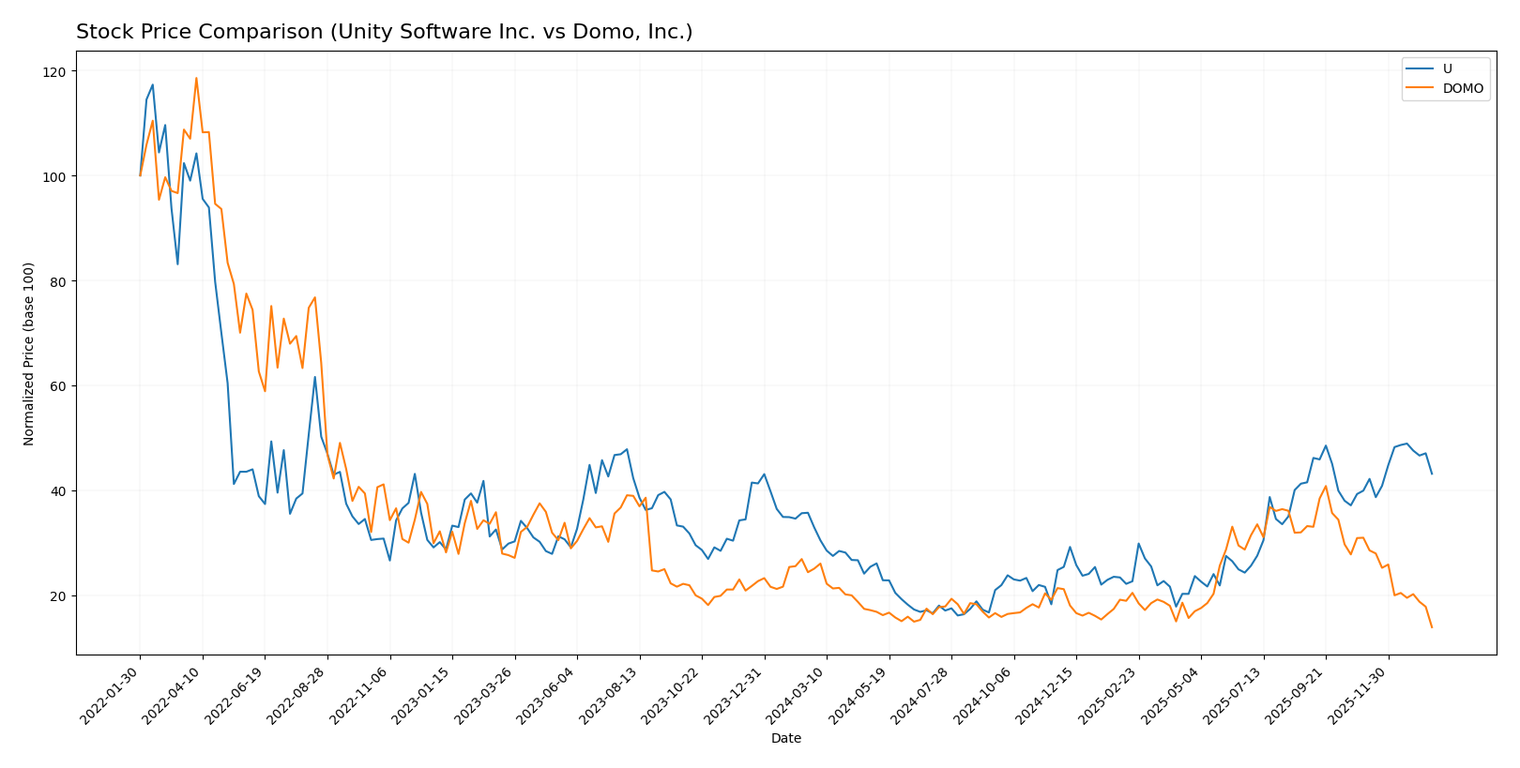Image resolution: width=1520 pixels, height=768 pixels.
Task: Click the final endpoint of the blue U line
Action: point(1432,474)
